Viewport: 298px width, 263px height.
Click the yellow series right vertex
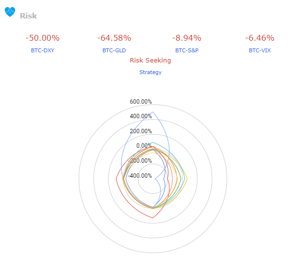[187, 179]
